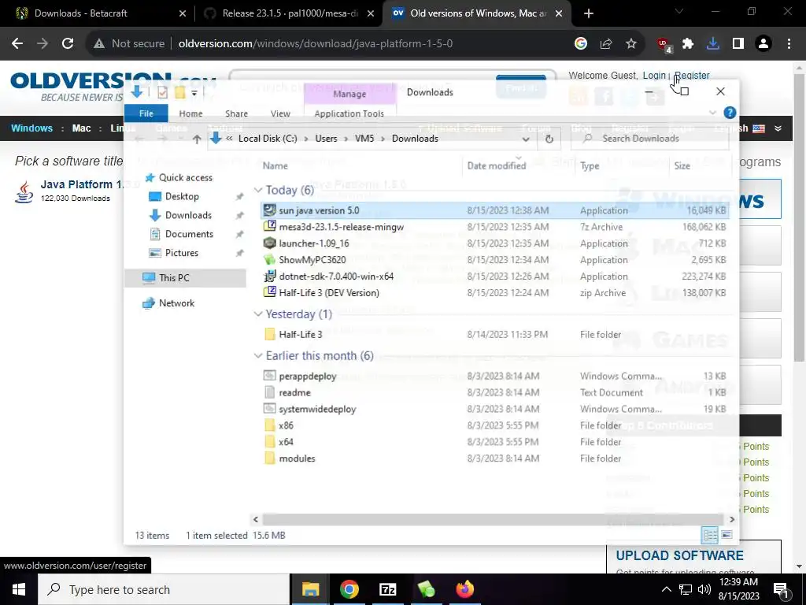Open Application Tools ribbon tab
The height and width of the screenshot is (605, 806).
click(349, 113)
